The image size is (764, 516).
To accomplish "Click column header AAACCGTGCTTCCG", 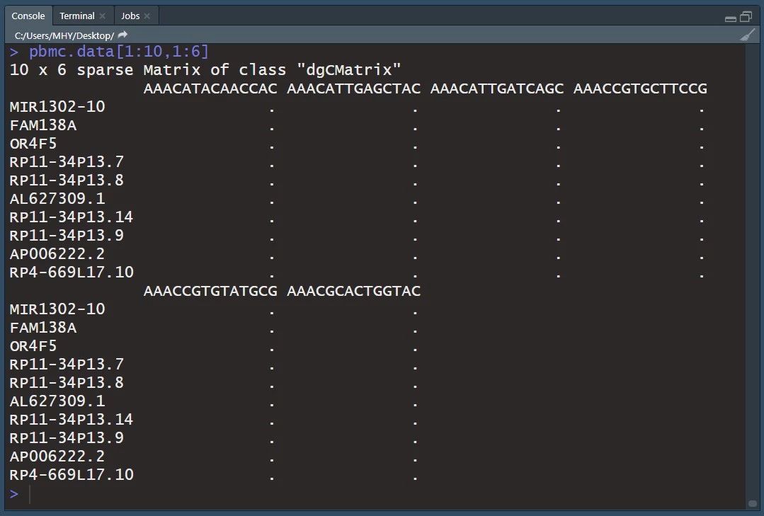I will pos(640,88).
